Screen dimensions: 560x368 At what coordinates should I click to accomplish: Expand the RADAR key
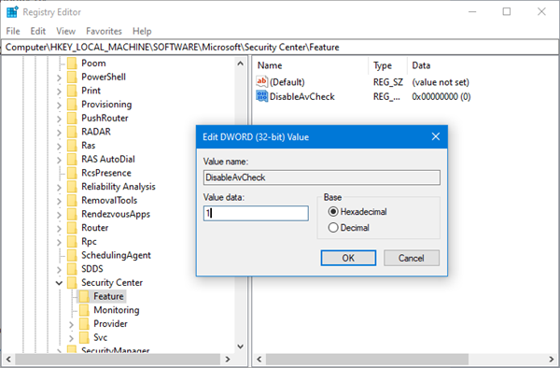pos(60,133)
